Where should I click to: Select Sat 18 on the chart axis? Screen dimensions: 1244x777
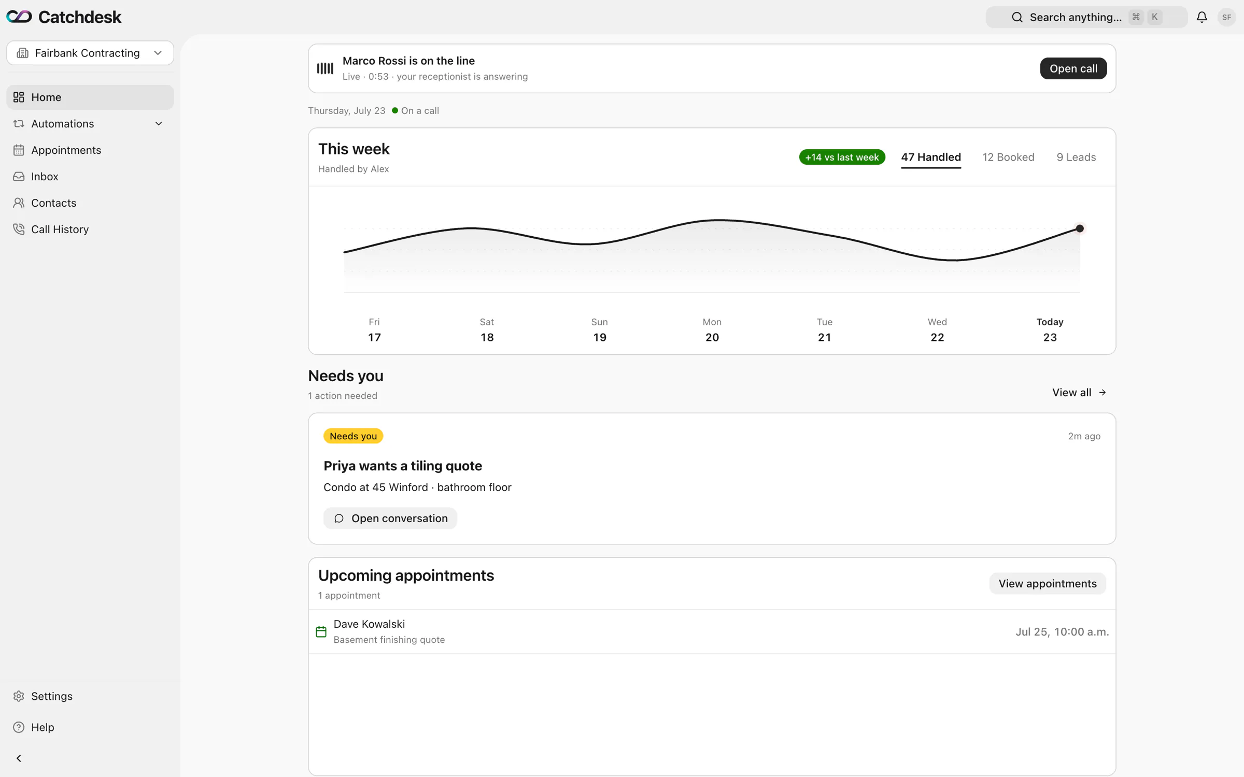click(x=487, y=330)
